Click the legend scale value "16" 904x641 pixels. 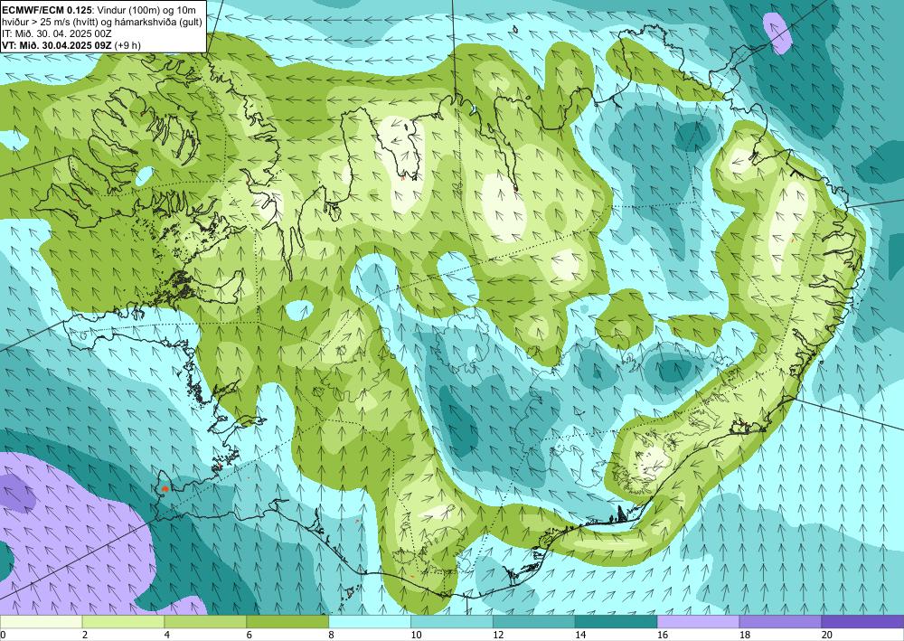coord(663,636)
